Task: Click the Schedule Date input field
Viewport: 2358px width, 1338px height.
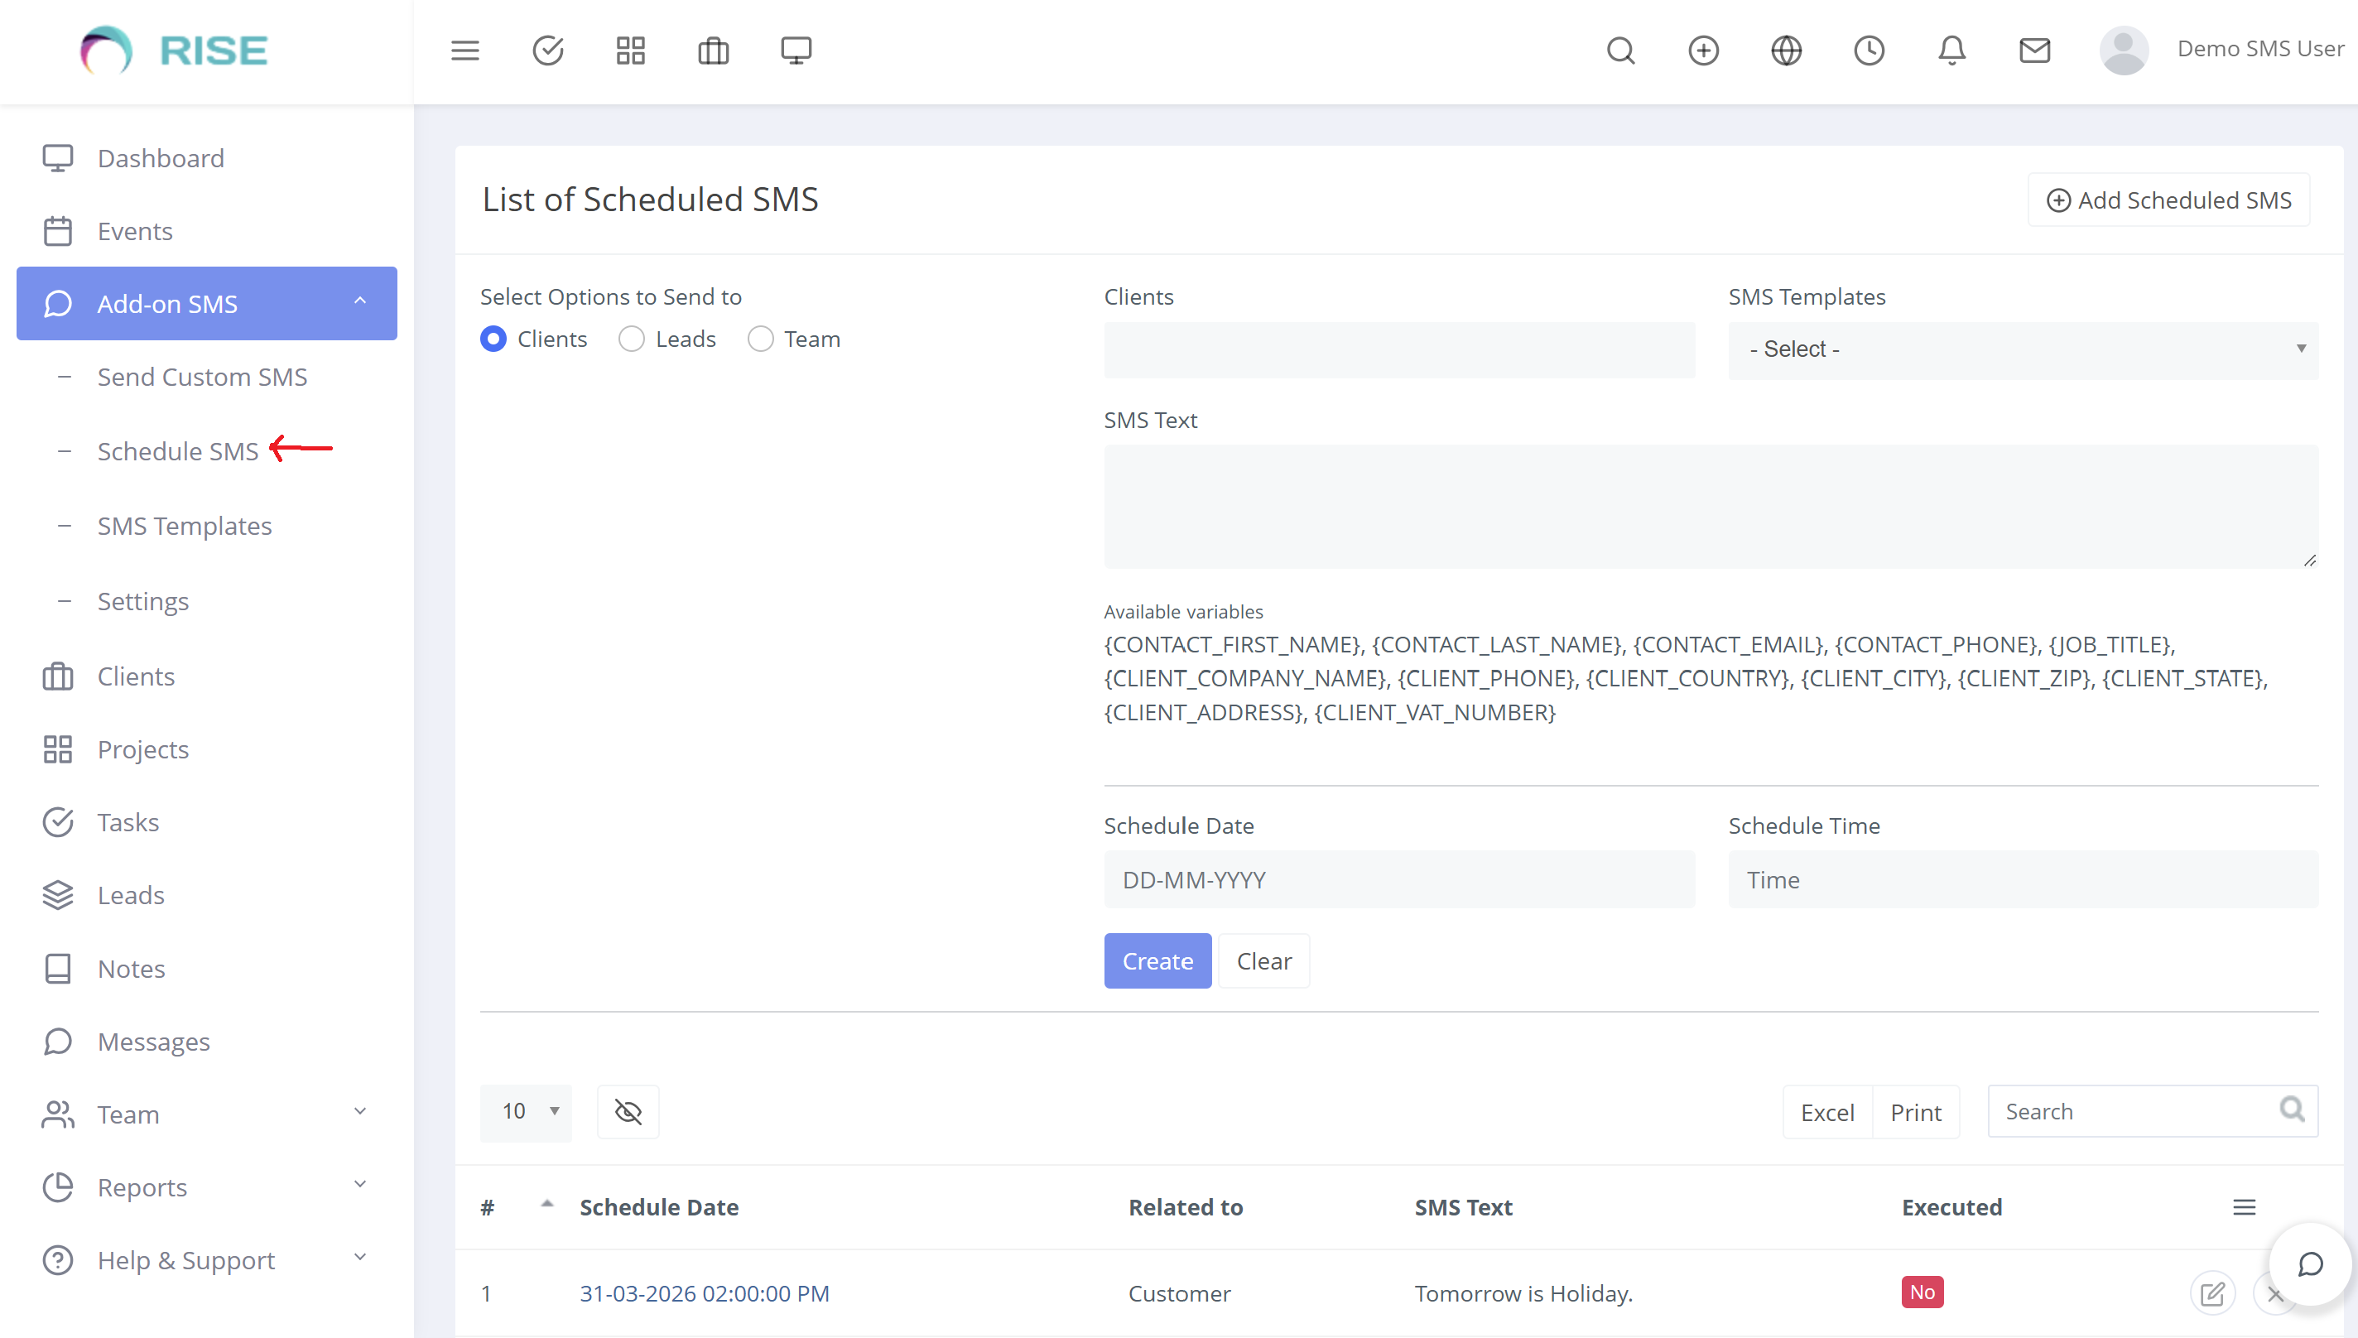Action: [x=1398, y=880]
